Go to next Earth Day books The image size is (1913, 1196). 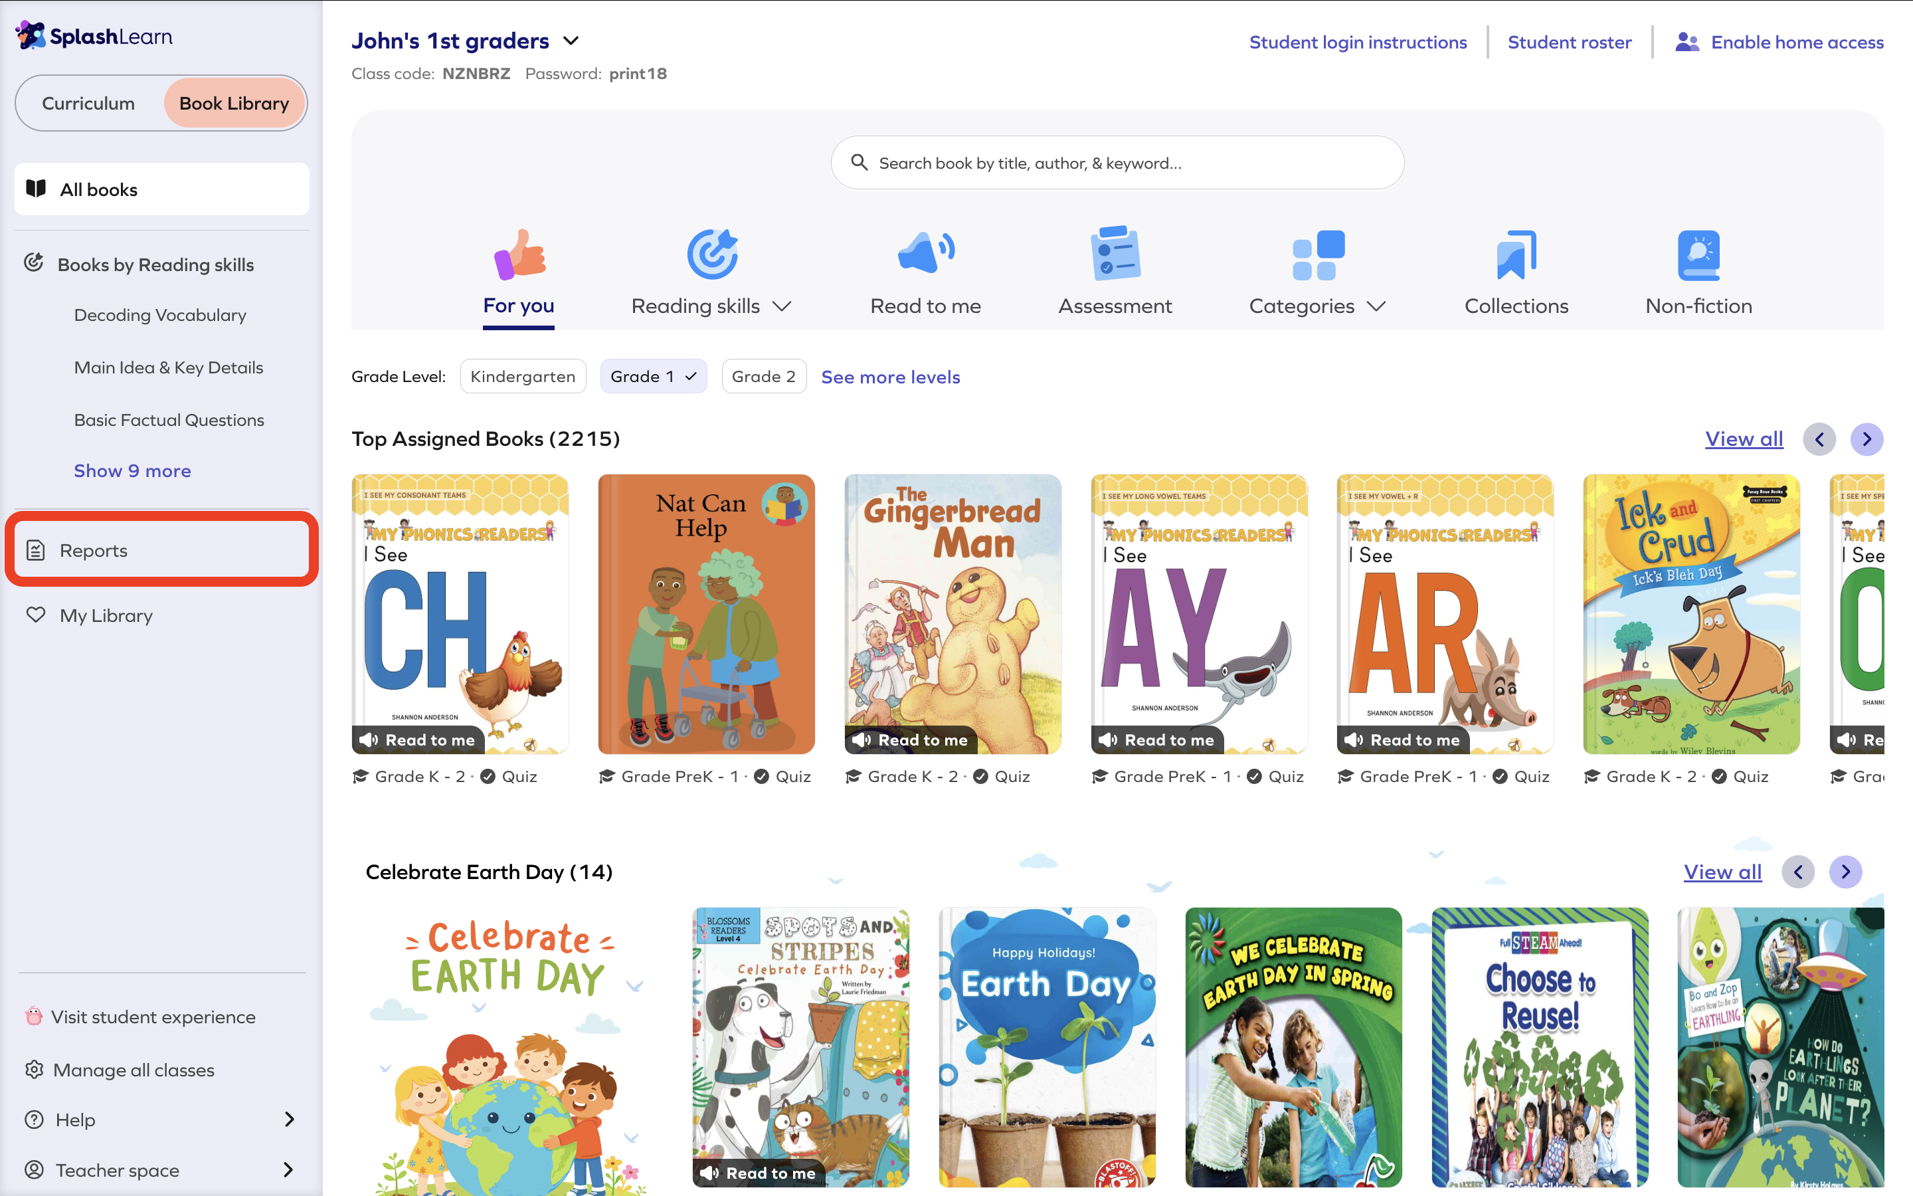pos(1845,872)
